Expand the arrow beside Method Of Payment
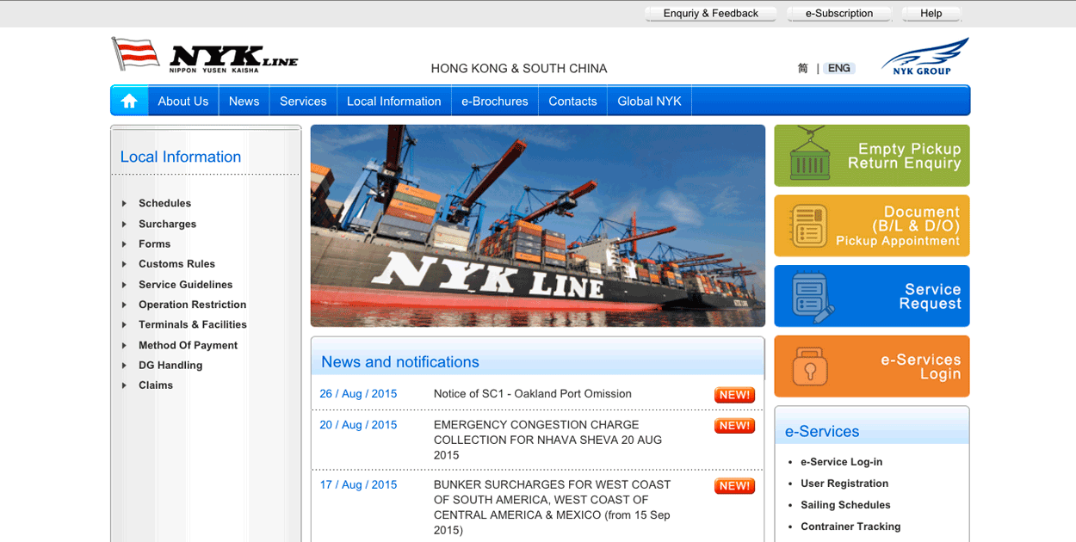 [124, 346]
